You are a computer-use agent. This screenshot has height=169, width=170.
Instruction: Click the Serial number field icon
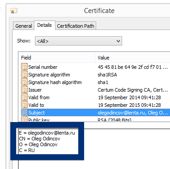[x=24, y=67]
